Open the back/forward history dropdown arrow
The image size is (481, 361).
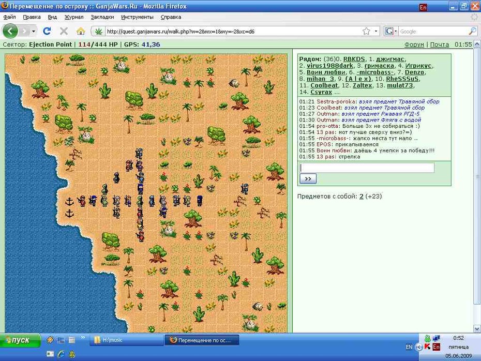[x=34, y=31]
